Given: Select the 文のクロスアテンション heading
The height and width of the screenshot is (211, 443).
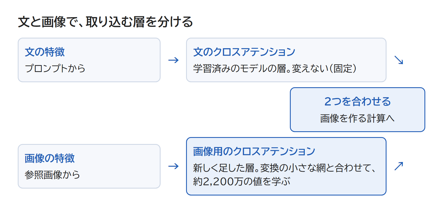Looking at the screenshot, I should [244, 52].
